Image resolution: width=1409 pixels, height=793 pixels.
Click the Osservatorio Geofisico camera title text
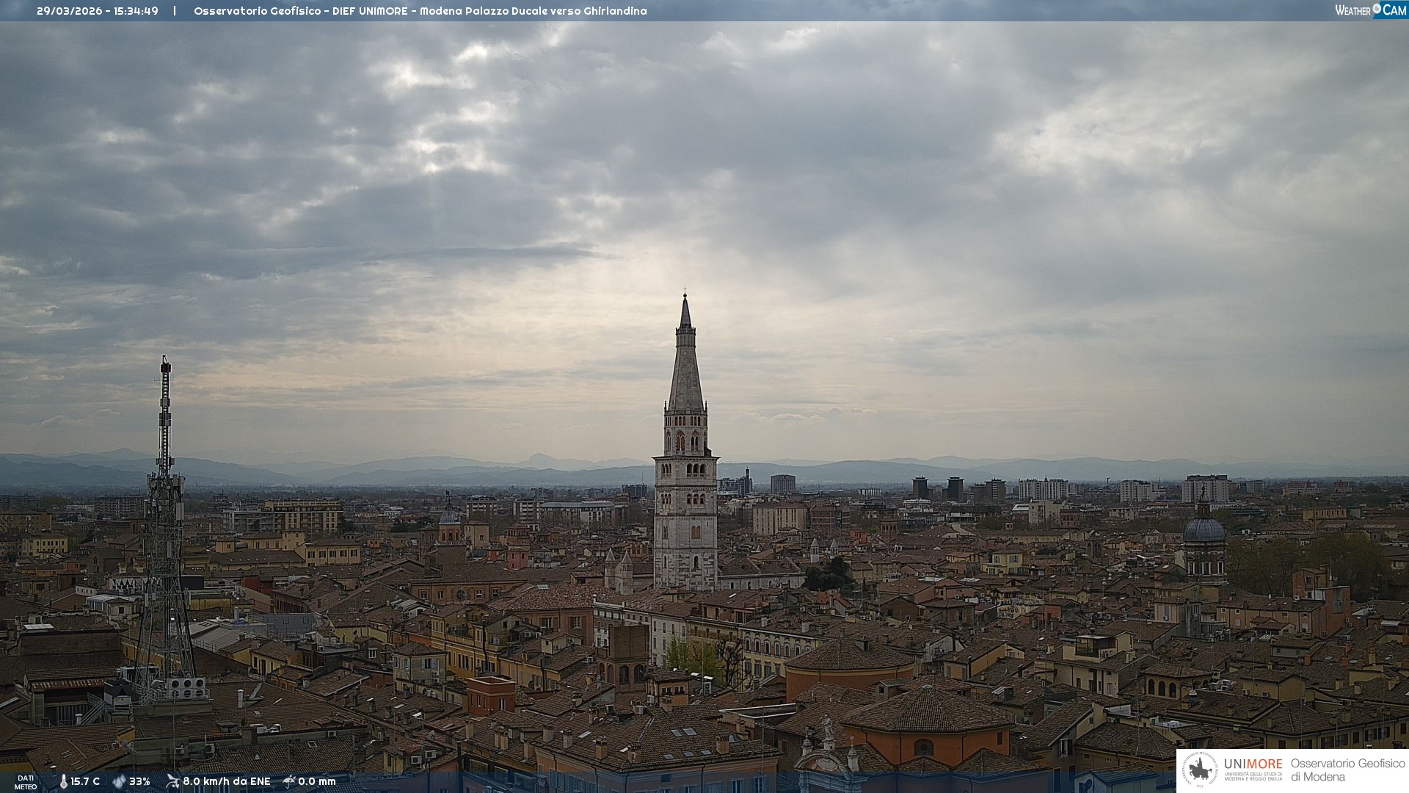tap(420, 11)
